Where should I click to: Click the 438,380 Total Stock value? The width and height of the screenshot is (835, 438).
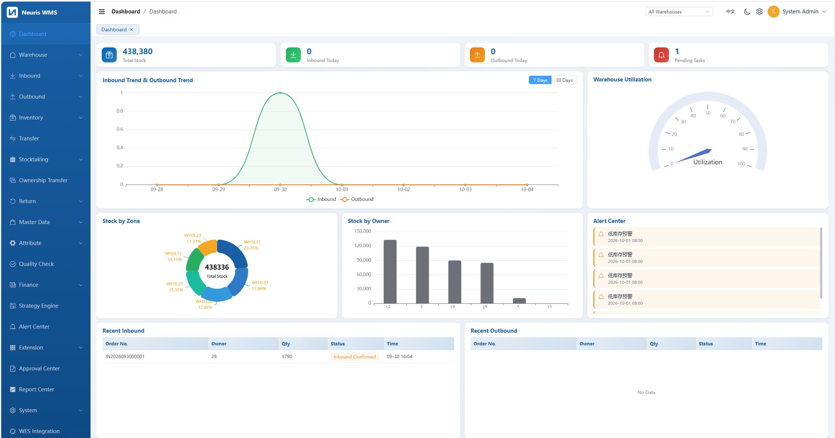137,52
